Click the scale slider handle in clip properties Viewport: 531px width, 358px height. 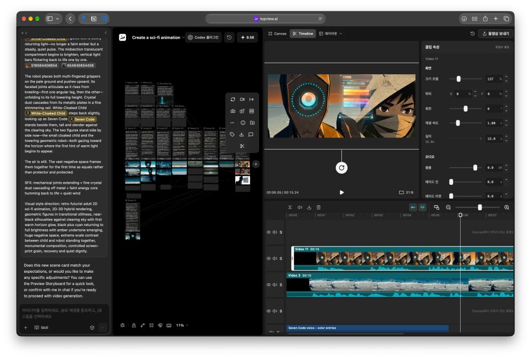458,79
